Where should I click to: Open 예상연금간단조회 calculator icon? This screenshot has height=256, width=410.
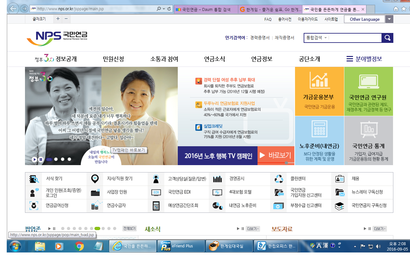coord(156,205)
